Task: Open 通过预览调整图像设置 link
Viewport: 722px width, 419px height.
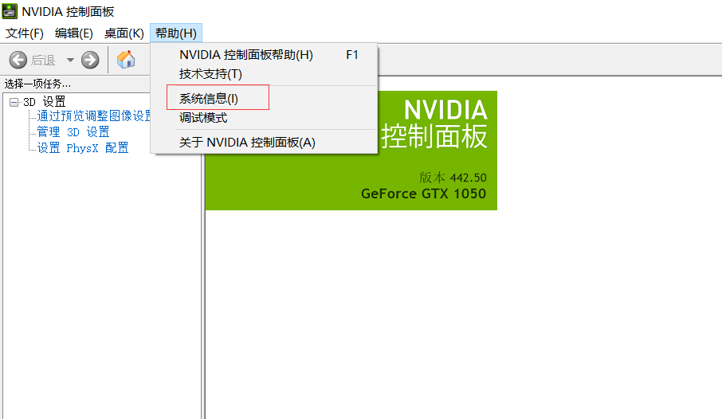Action: [94, 116]
